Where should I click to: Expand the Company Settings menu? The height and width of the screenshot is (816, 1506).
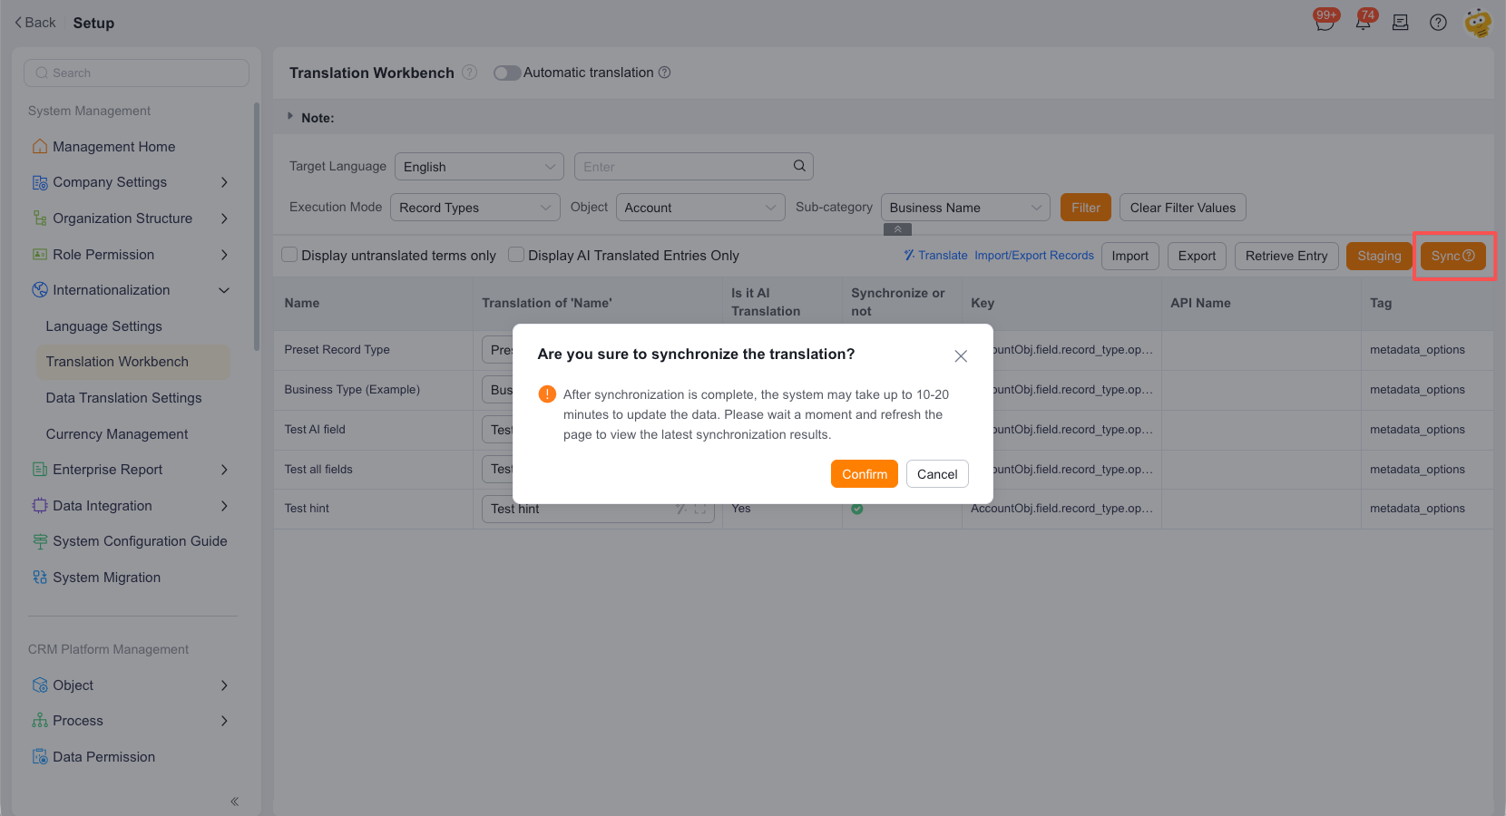(224, 182)
